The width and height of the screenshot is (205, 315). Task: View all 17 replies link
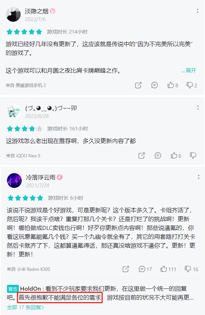tap(25, 307)
